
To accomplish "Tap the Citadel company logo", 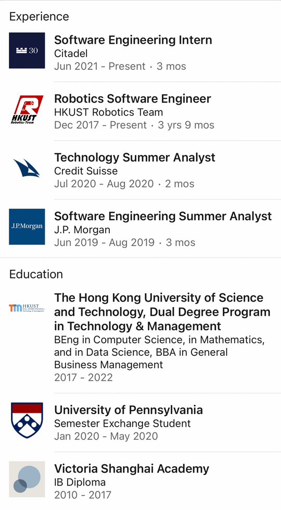I will (x=27, y=51).
